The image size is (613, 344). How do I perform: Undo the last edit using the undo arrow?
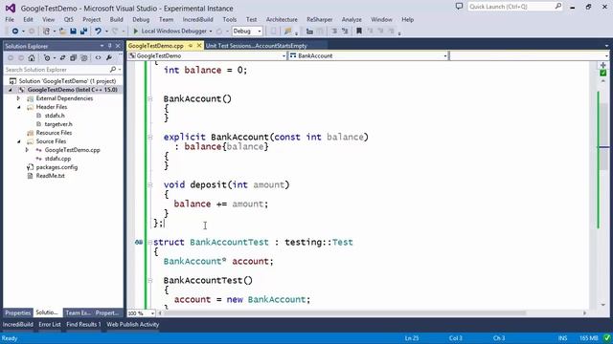[98, 31]
